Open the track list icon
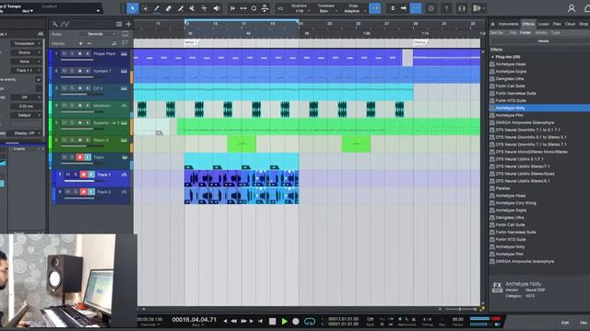Image resolution: width=590 pixels, height=331 pixels. [x=119, y=25]
